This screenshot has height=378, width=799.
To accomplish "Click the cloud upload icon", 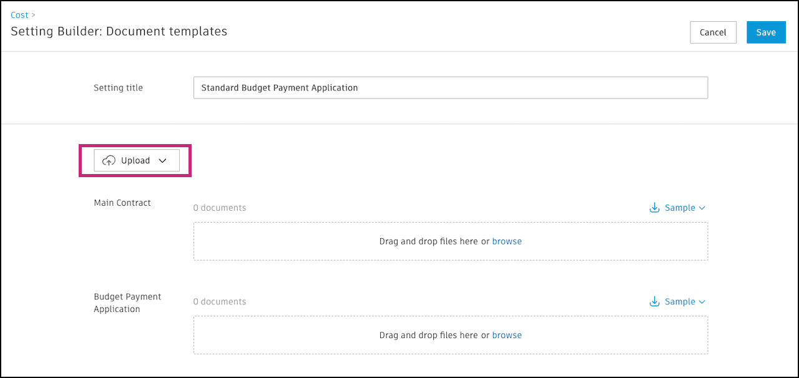I will (109, 161).
